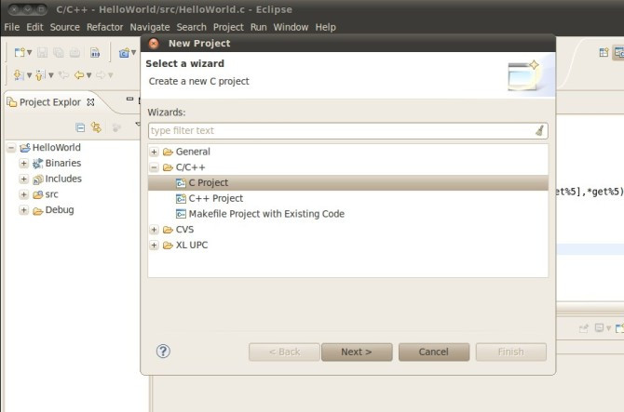
Task: Click the Finish button
Action: [x=511, y=352]
